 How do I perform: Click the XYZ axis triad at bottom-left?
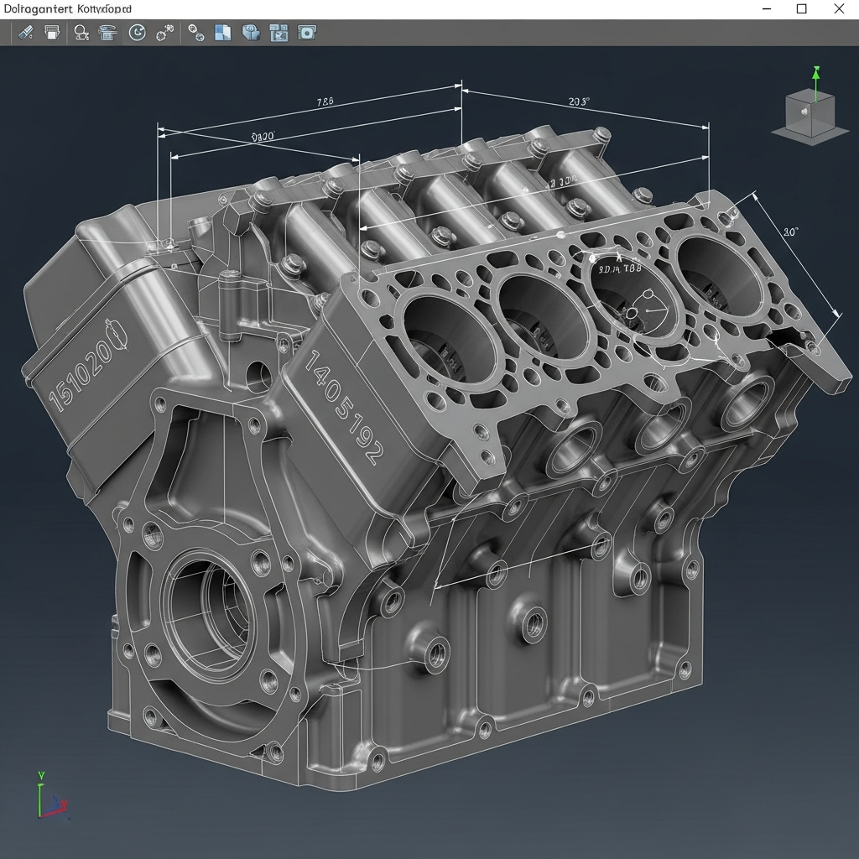53,795
